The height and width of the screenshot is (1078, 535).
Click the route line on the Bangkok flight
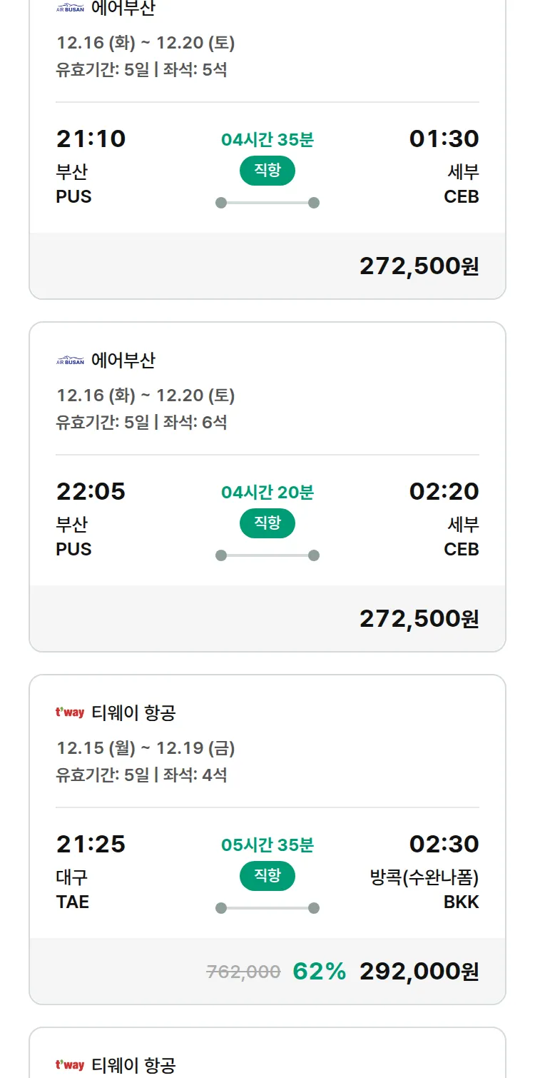click(x=267, y=908)
